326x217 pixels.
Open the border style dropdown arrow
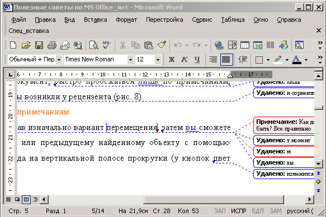(268, 60)
